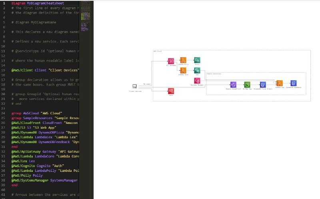
Task: Click the "group AWSCloud" code line
Action: pos(37,113)
